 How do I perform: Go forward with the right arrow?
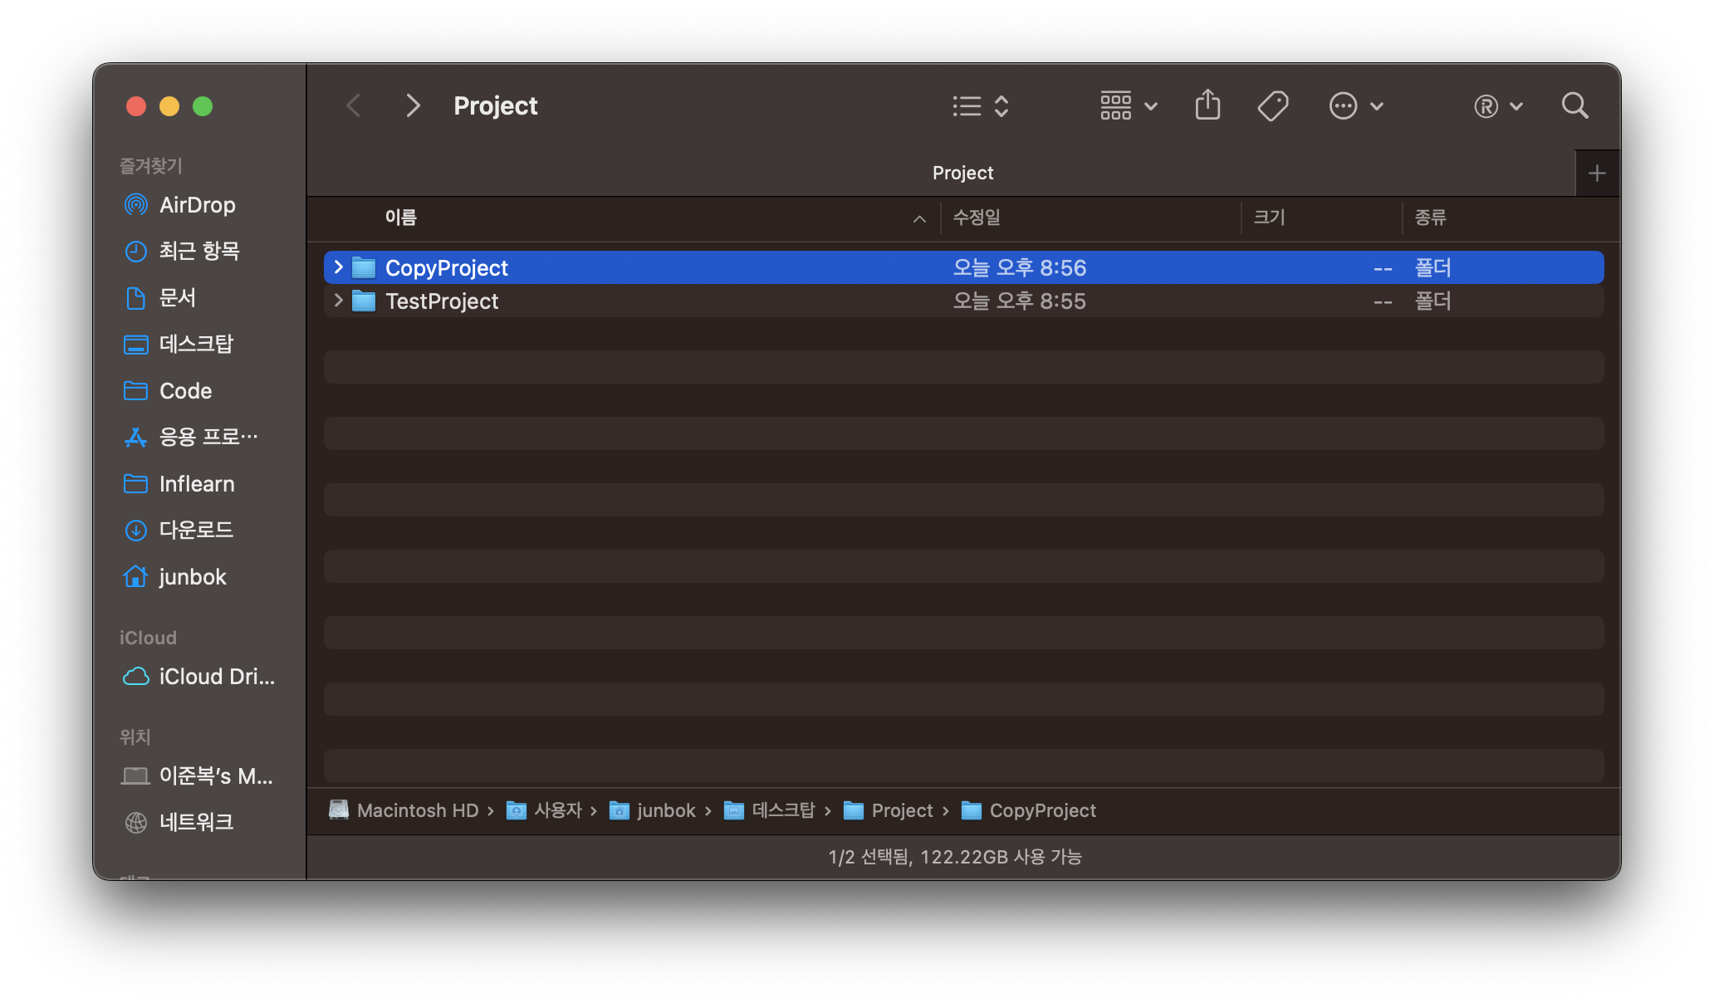click(x=413, y=105)
